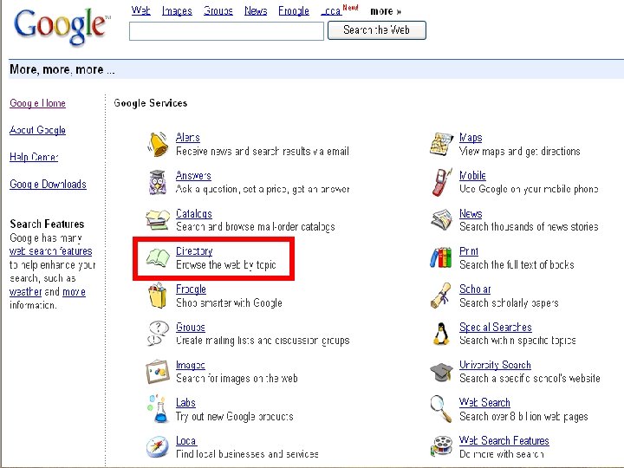Click the Images picture frame icon
This screenshot has height=468, width=624.
[x=158, y=372]
